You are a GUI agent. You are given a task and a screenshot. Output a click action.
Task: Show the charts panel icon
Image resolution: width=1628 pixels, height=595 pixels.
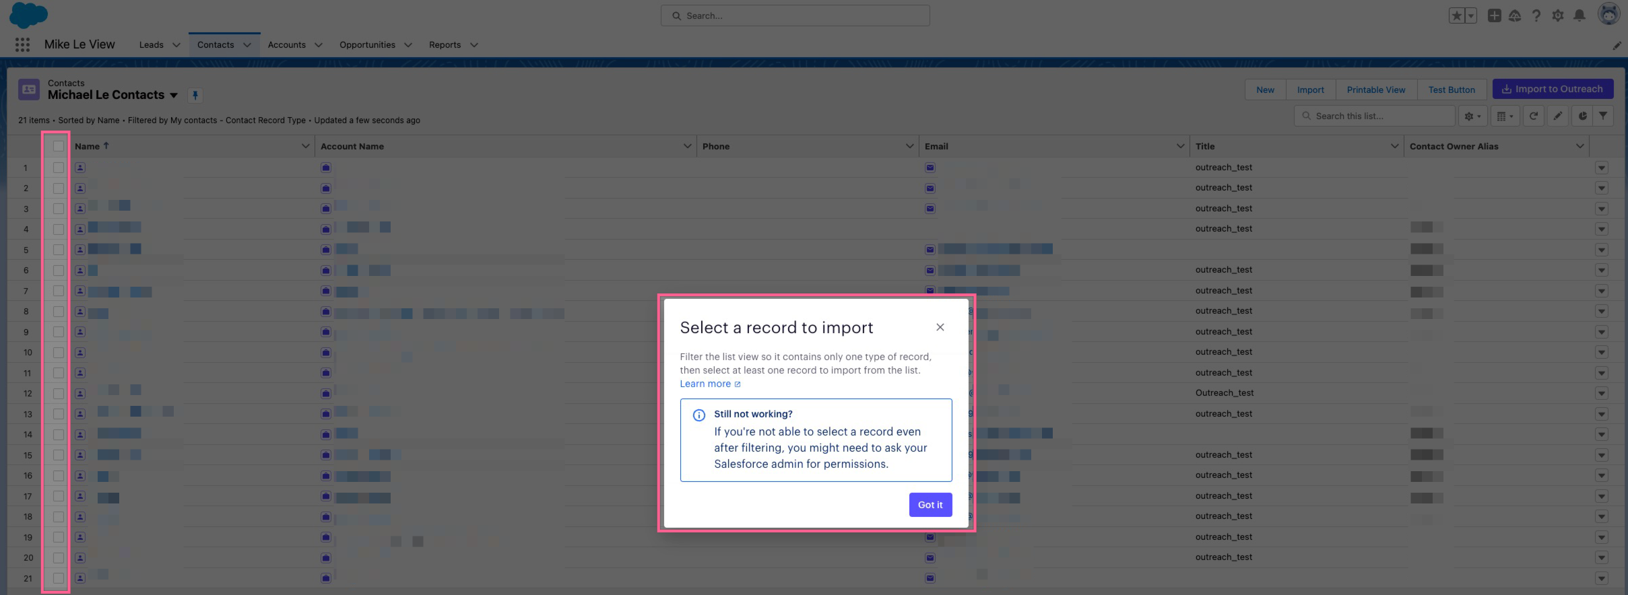point(1582,116)
